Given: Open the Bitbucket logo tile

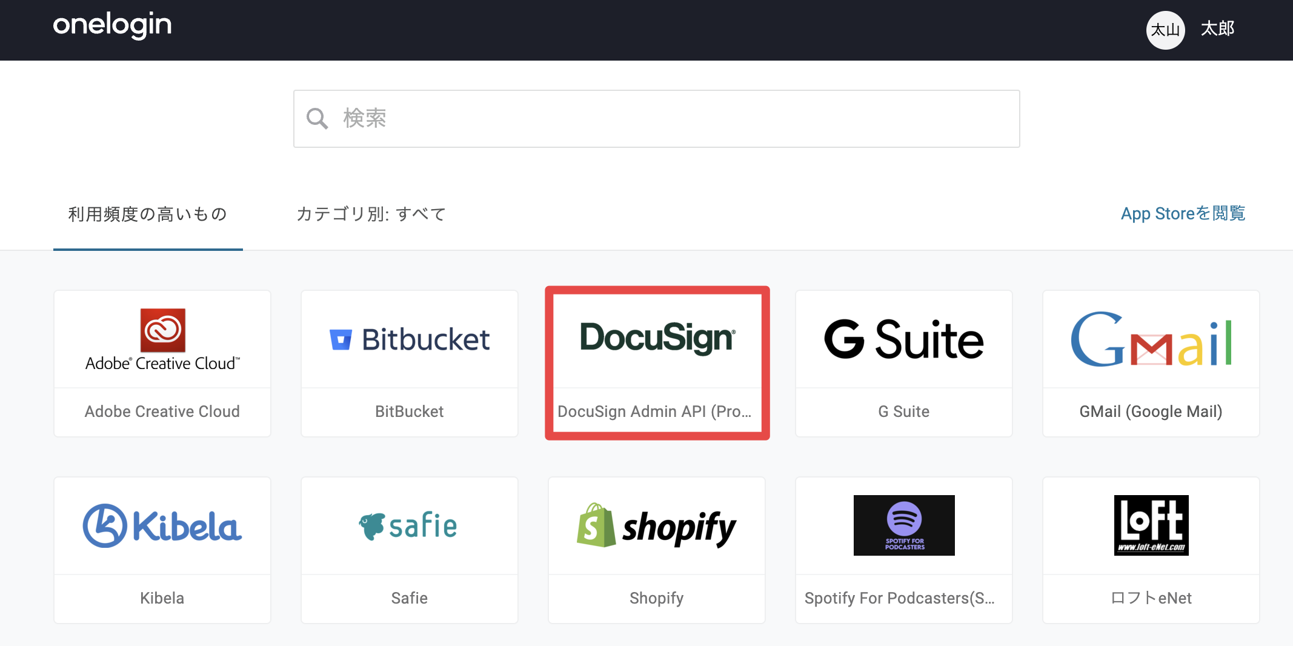Looking at the screenshot, I should [x=410, y=339].
